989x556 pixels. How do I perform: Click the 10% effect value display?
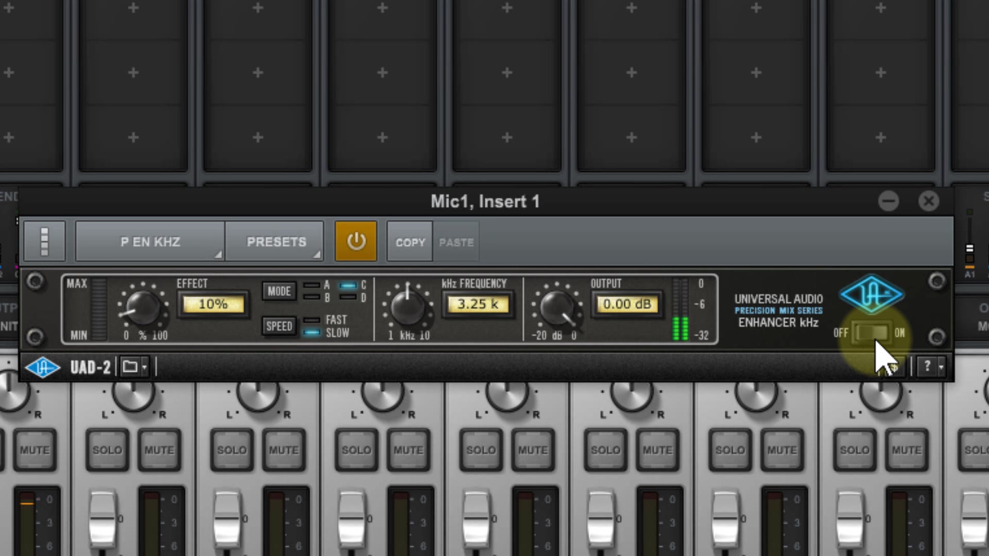click(213, 304)
